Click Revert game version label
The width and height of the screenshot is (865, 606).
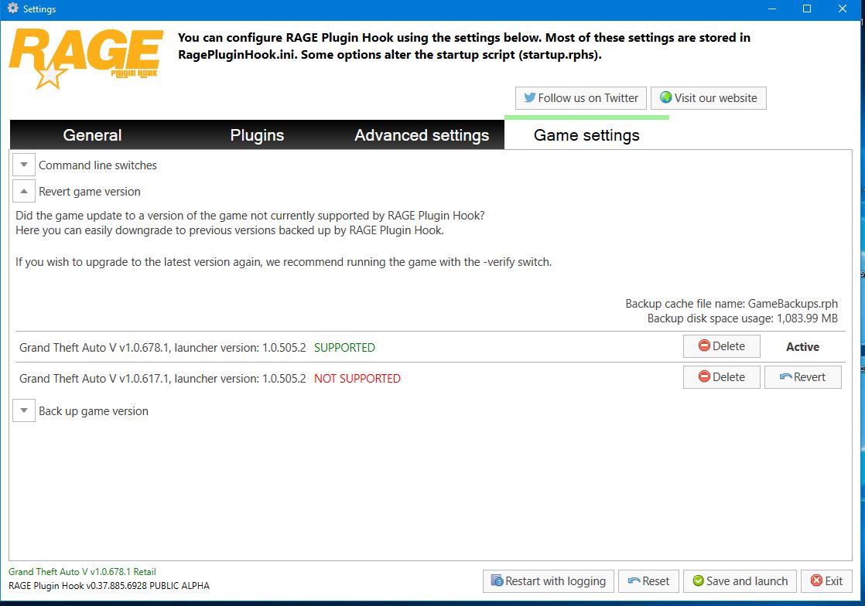(90, 192)
